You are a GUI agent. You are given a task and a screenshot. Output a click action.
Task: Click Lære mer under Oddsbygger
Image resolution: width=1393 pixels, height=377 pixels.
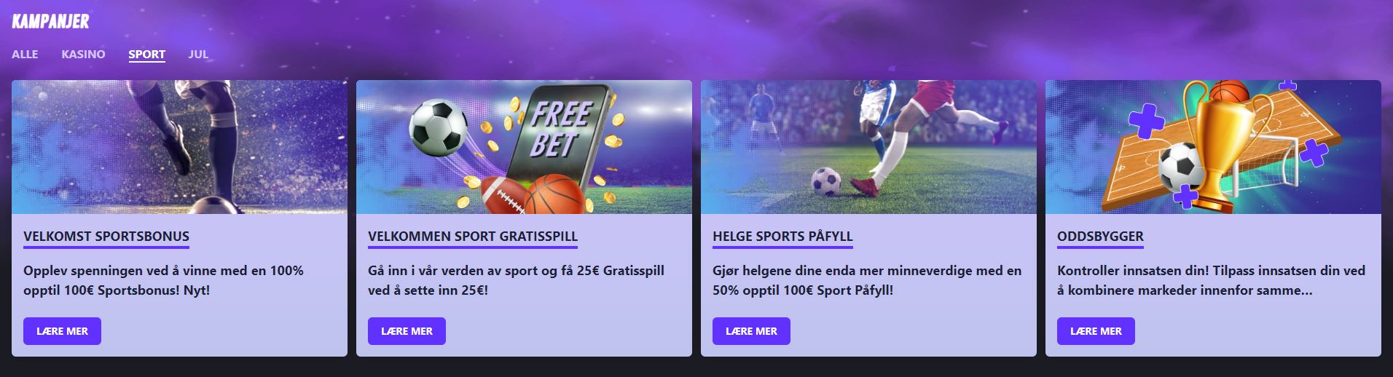tap(1096, 331)
